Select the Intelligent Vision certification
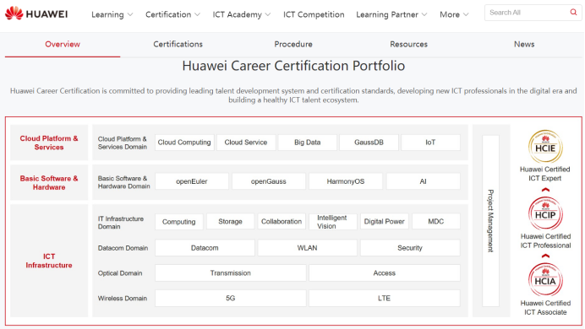This screenshot has width=585, height=329. 333,222
